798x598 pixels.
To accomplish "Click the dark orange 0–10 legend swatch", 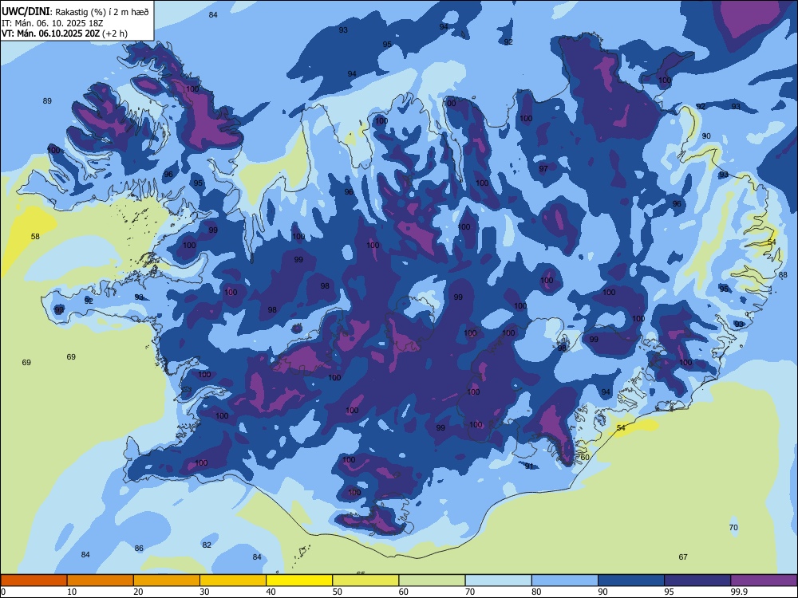I will pos(34,580).
